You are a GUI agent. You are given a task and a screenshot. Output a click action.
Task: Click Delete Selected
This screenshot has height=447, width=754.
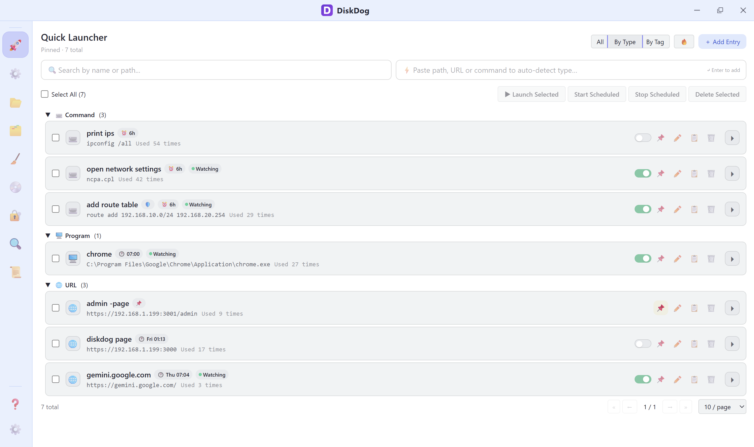coord(717,94)
